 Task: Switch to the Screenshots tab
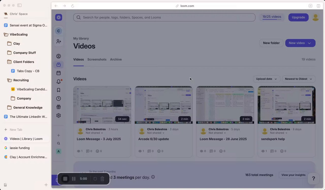point(97,60)
